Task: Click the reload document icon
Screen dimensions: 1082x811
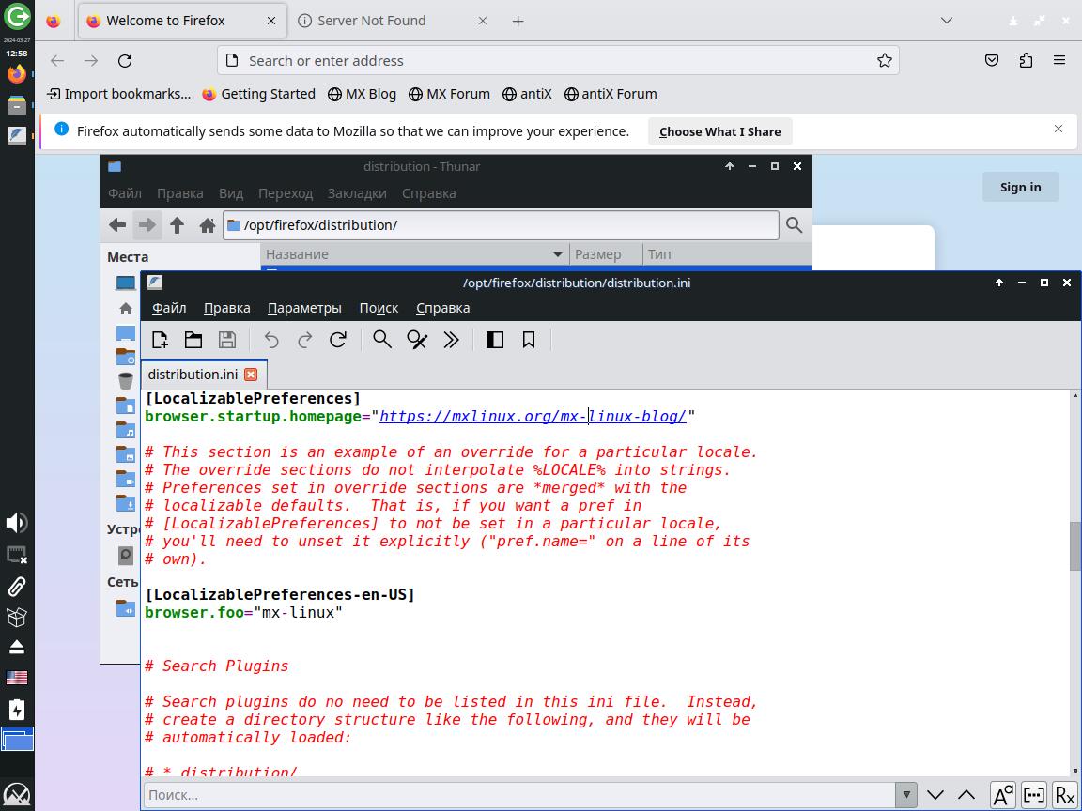Action: (x=338, y=340)
